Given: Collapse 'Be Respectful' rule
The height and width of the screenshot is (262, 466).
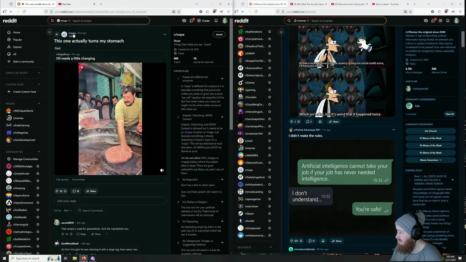Looking at the screenshot, I should (x=222, y=179).
